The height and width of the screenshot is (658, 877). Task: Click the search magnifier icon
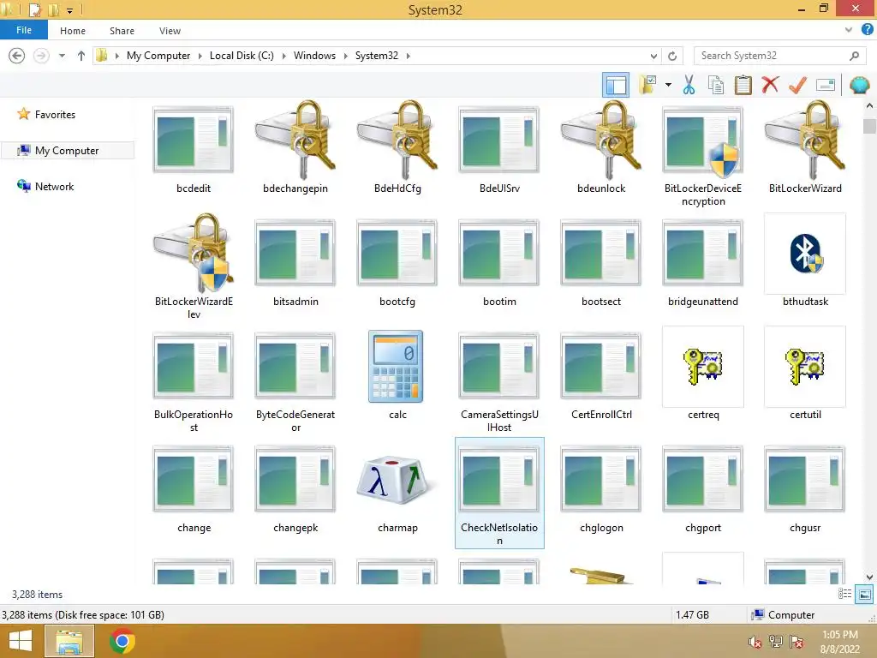point(854,56)
